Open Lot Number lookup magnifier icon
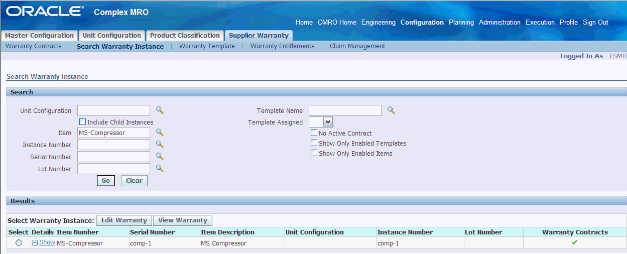Image resolution: width=627 pixels, height=254 pixels. click(160, 169)
